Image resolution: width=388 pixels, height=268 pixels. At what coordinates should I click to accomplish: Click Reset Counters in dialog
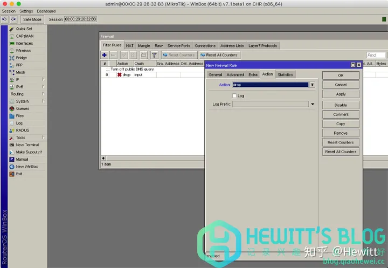(341, 142)
